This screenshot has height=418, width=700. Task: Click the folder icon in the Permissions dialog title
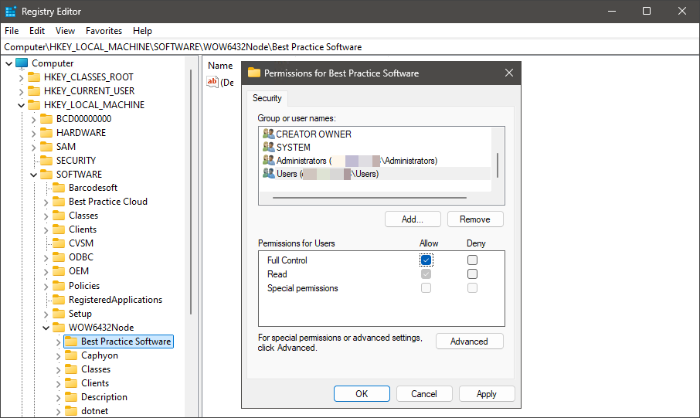tap(254, 73)
